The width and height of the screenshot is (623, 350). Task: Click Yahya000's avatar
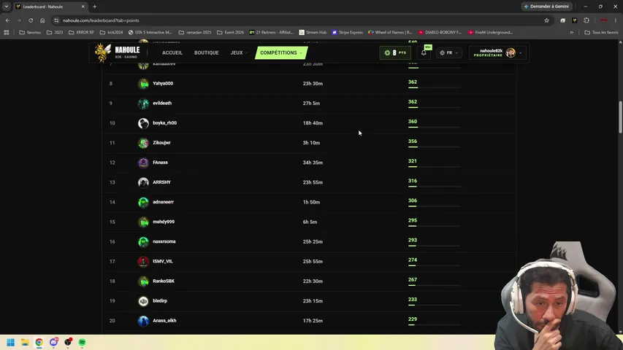pyautogui.click(x=143, y=83)
